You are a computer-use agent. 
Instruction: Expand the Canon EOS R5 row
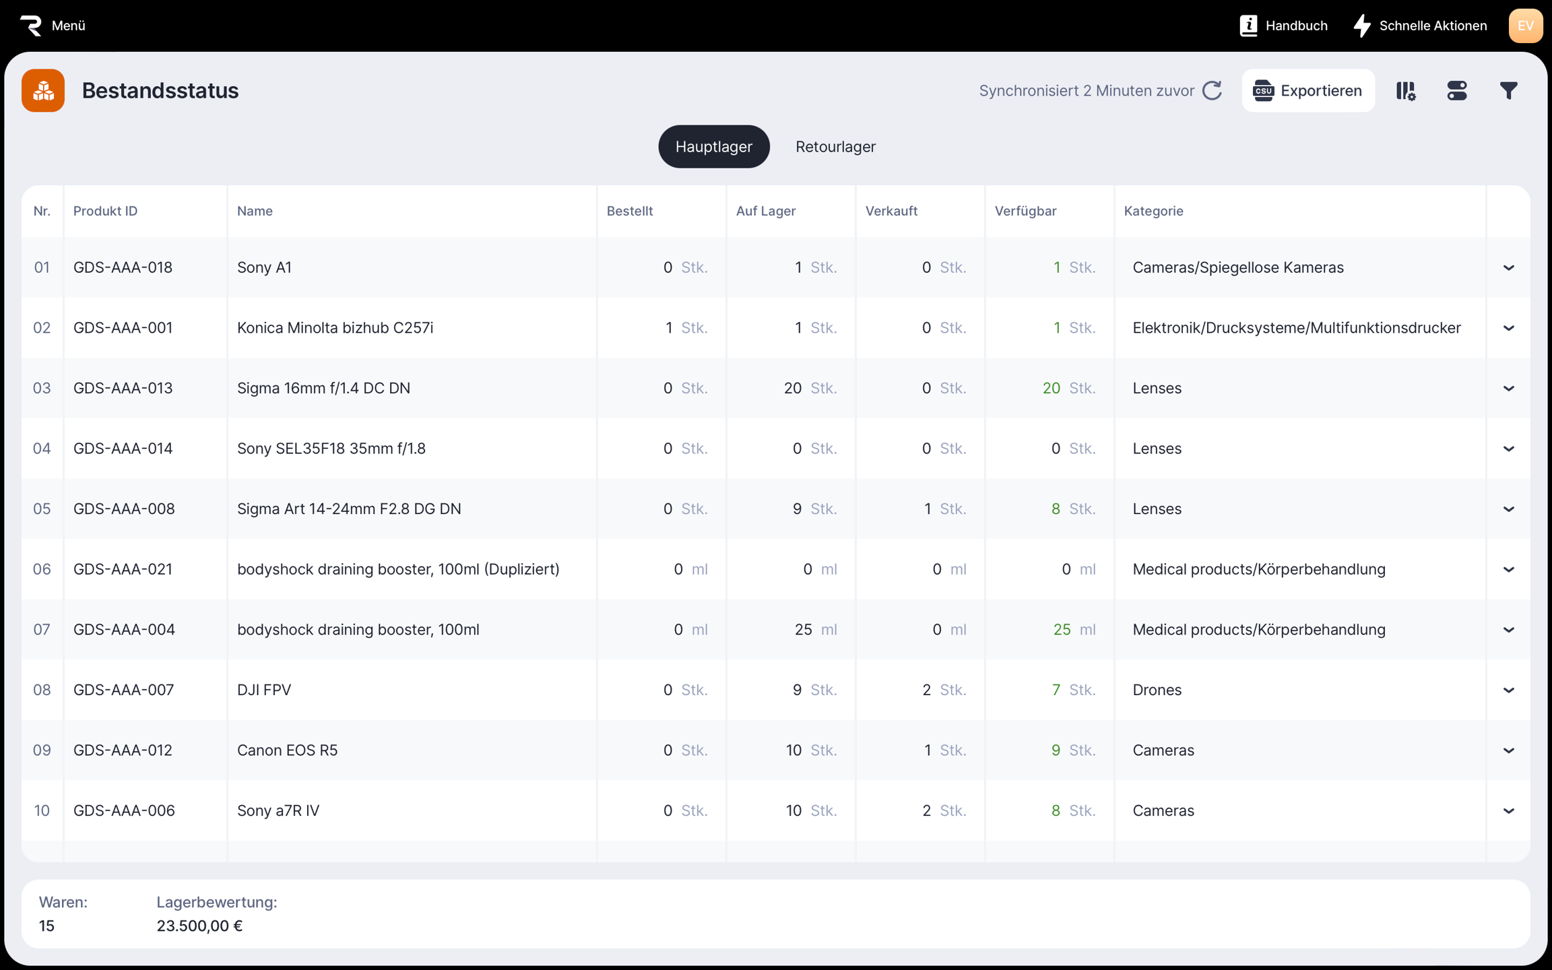(1508, 750)
